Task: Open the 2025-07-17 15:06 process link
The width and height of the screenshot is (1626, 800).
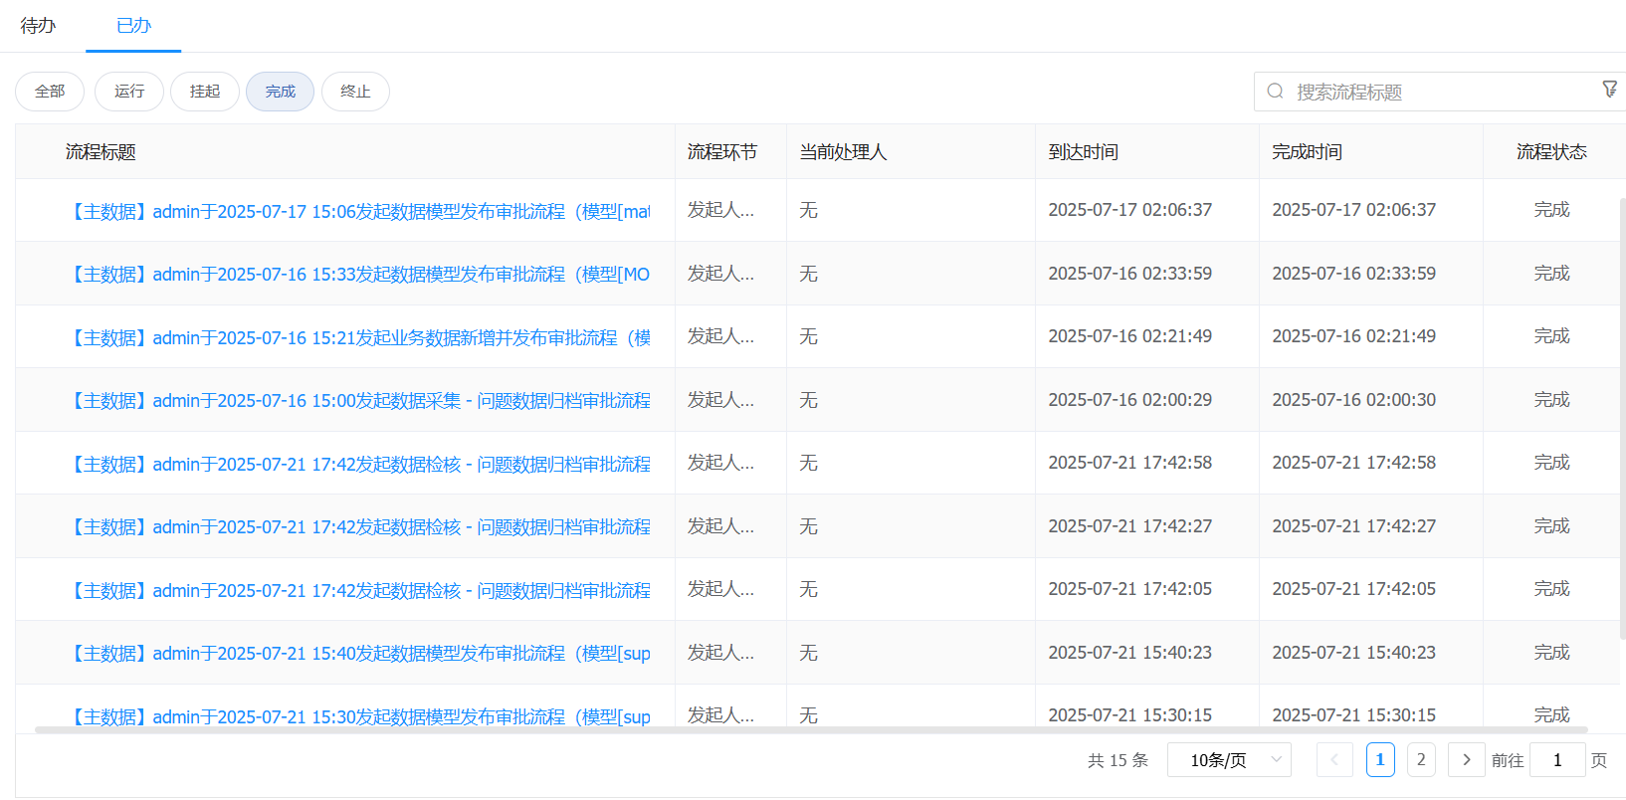Action: click(x=358, y=211)
